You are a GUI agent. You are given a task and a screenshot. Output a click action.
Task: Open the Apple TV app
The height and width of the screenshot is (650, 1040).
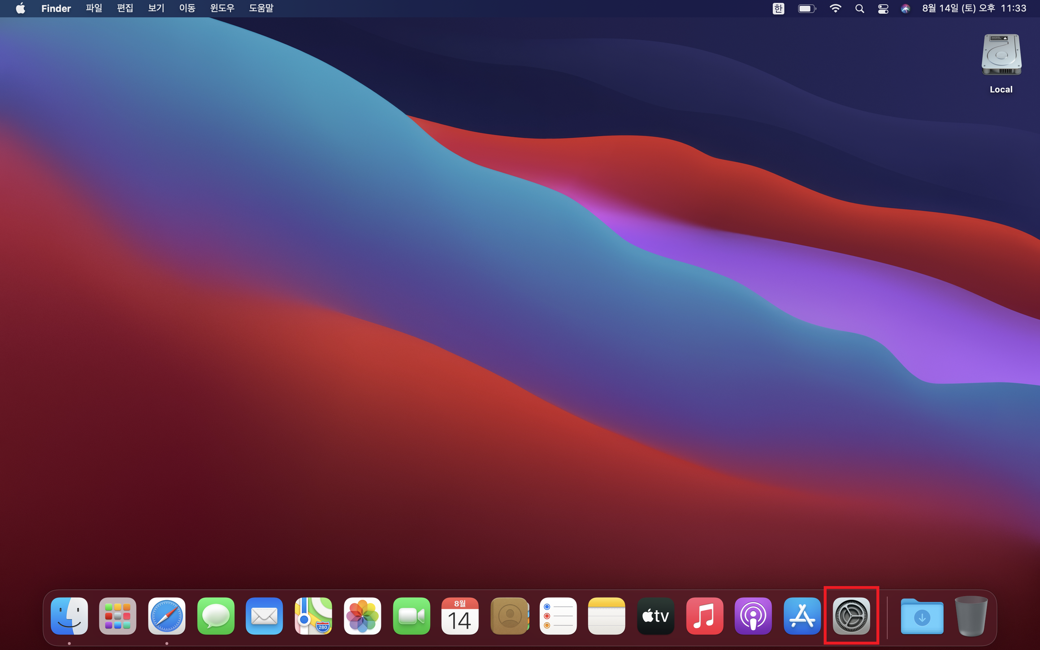(x=655, y=616)
